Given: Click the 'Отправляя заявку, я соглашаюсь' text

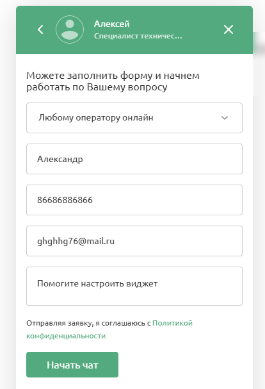Looking at the screenshot, I should 88,323.
